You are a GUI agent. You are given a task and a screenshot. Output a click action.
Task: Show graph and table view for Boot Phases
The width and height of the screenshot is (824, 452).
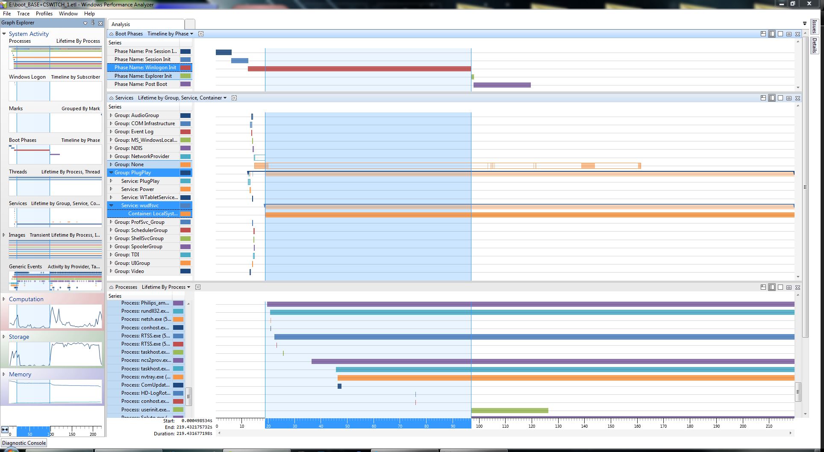(x=763, y=34)
